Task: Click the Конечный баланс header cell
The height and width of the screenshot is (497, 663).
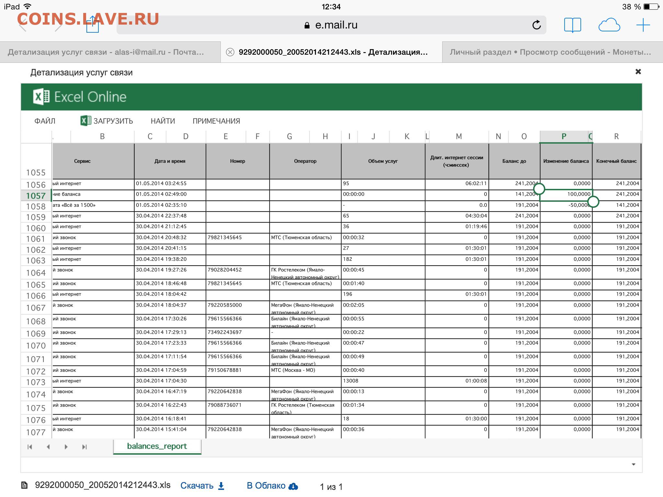Action: coord(617,161)
